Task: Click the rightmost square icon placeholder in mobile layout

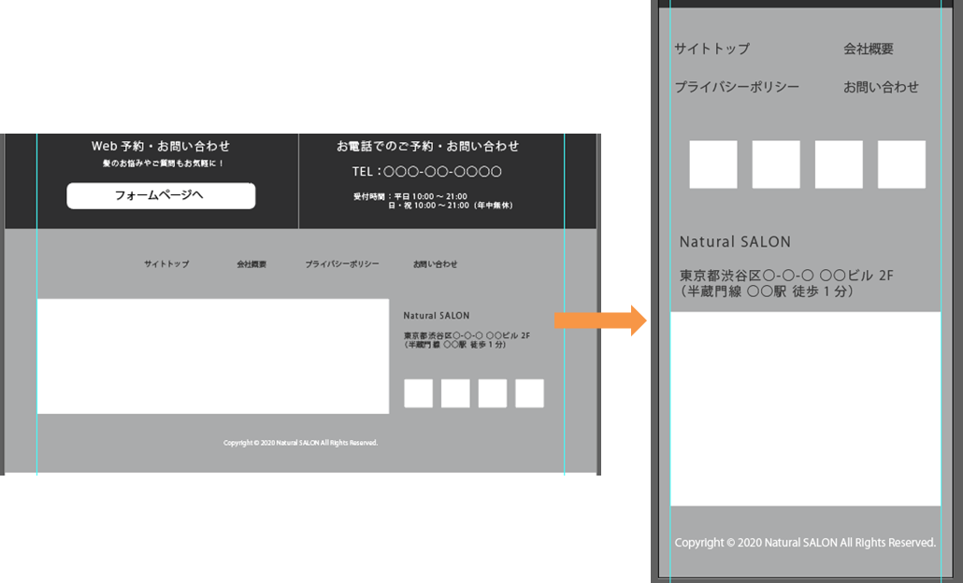Action: pyautogui.click(x=901, y=164)
